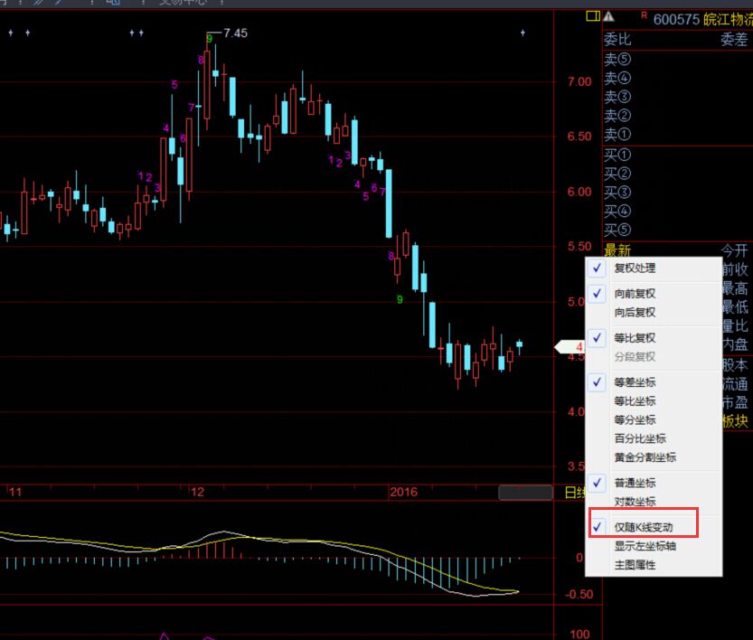The image size is (753, 640).
Task: Click the 7.45 peak price label
Action: point(235,33)
